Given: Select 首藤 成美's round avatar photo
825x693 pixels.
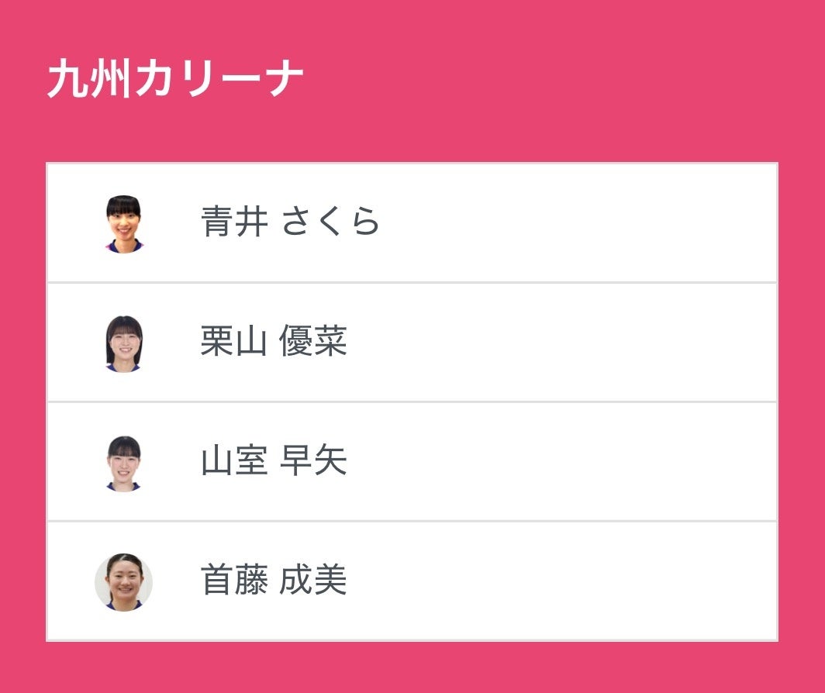Looking at the screenshot, I should [x=124, y=582].
